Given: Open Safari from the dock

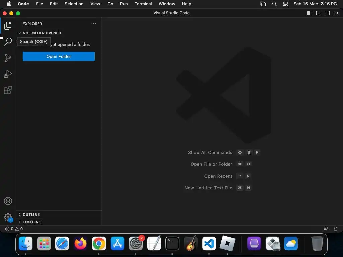Looking at the screenshot, I should click(62, 244).
